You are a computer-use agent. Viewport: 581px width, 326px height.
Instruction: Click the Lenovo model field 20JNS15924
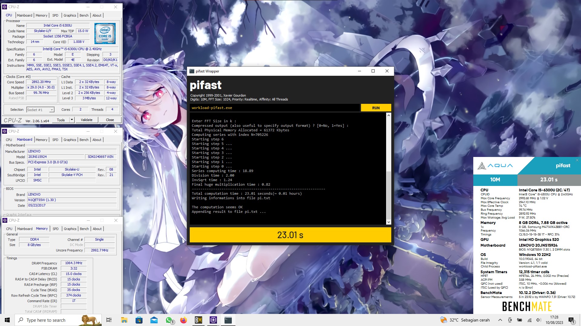56,157
